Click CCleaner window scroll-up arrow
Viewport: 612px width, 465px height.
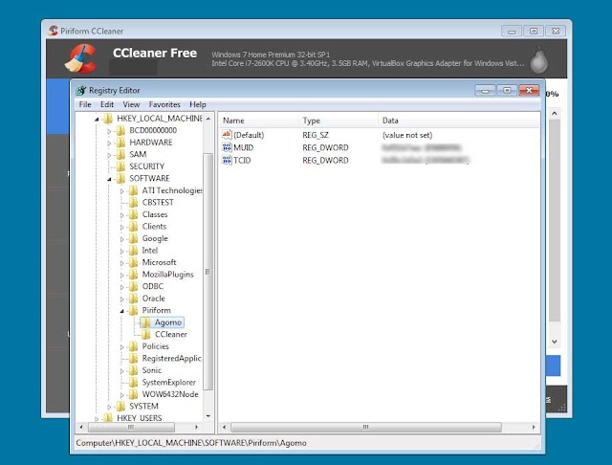point(555,114)
